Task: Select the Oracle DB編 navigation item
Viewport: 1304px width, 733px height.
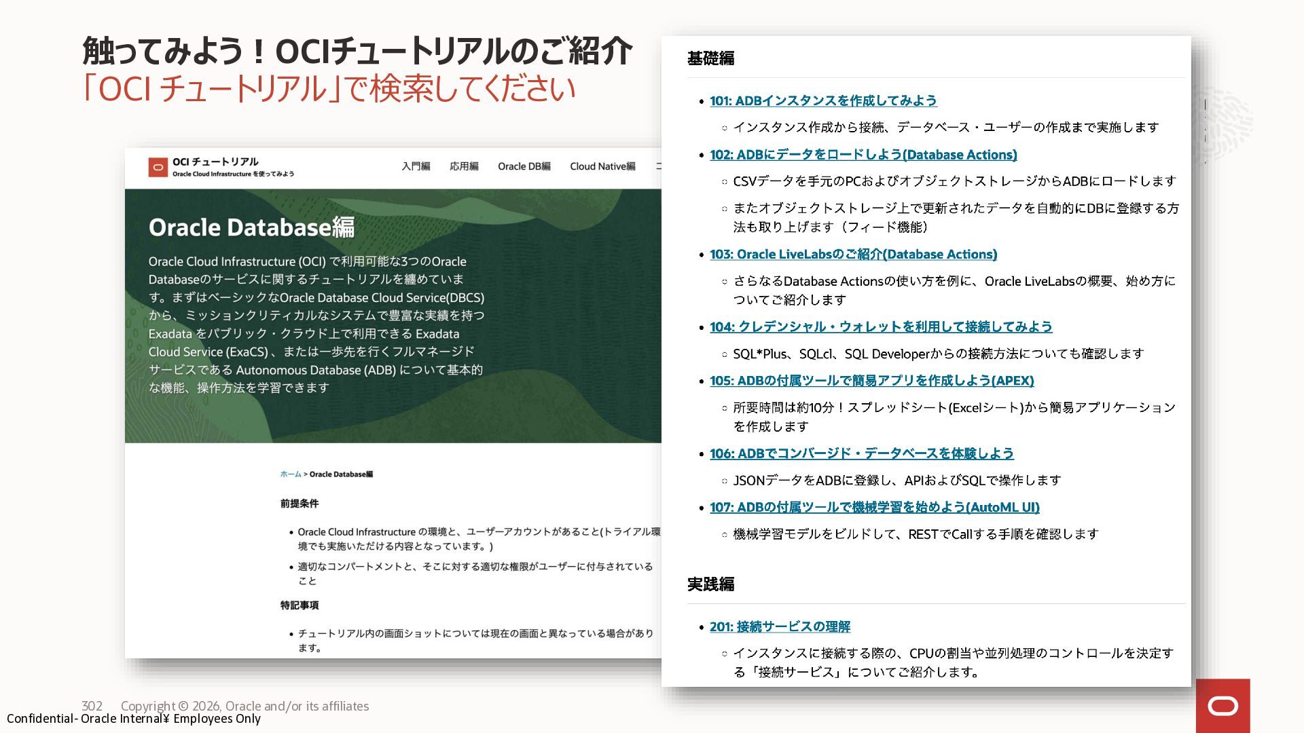Action: pyautogui.click(x=524, y=166)
